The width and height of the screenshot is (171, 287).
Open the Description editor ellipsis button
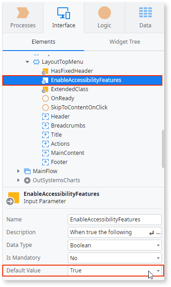click(x=158, y=233)
